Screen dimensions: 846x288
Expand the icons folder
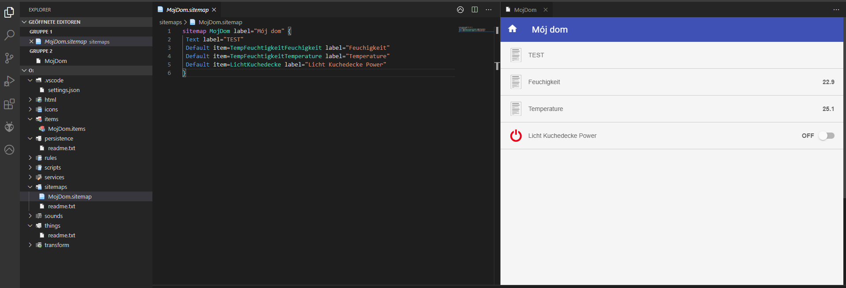pyautogui.click(x=30, y=109)
